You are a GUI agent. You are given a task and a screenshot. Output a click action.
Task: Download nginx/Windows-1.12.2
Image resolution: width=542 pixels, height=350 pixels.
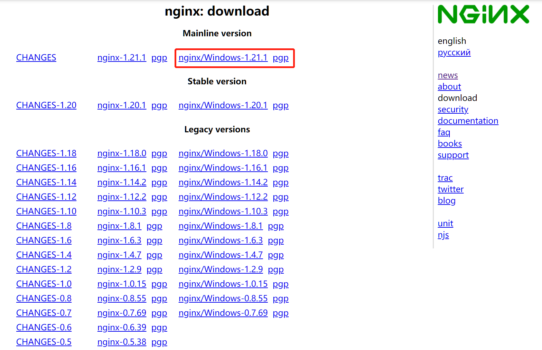pos(223,197)
